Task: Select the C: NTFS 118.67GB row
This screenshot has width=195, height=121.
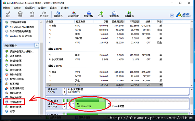Action: pyautogui.click(x=105, y=43)
